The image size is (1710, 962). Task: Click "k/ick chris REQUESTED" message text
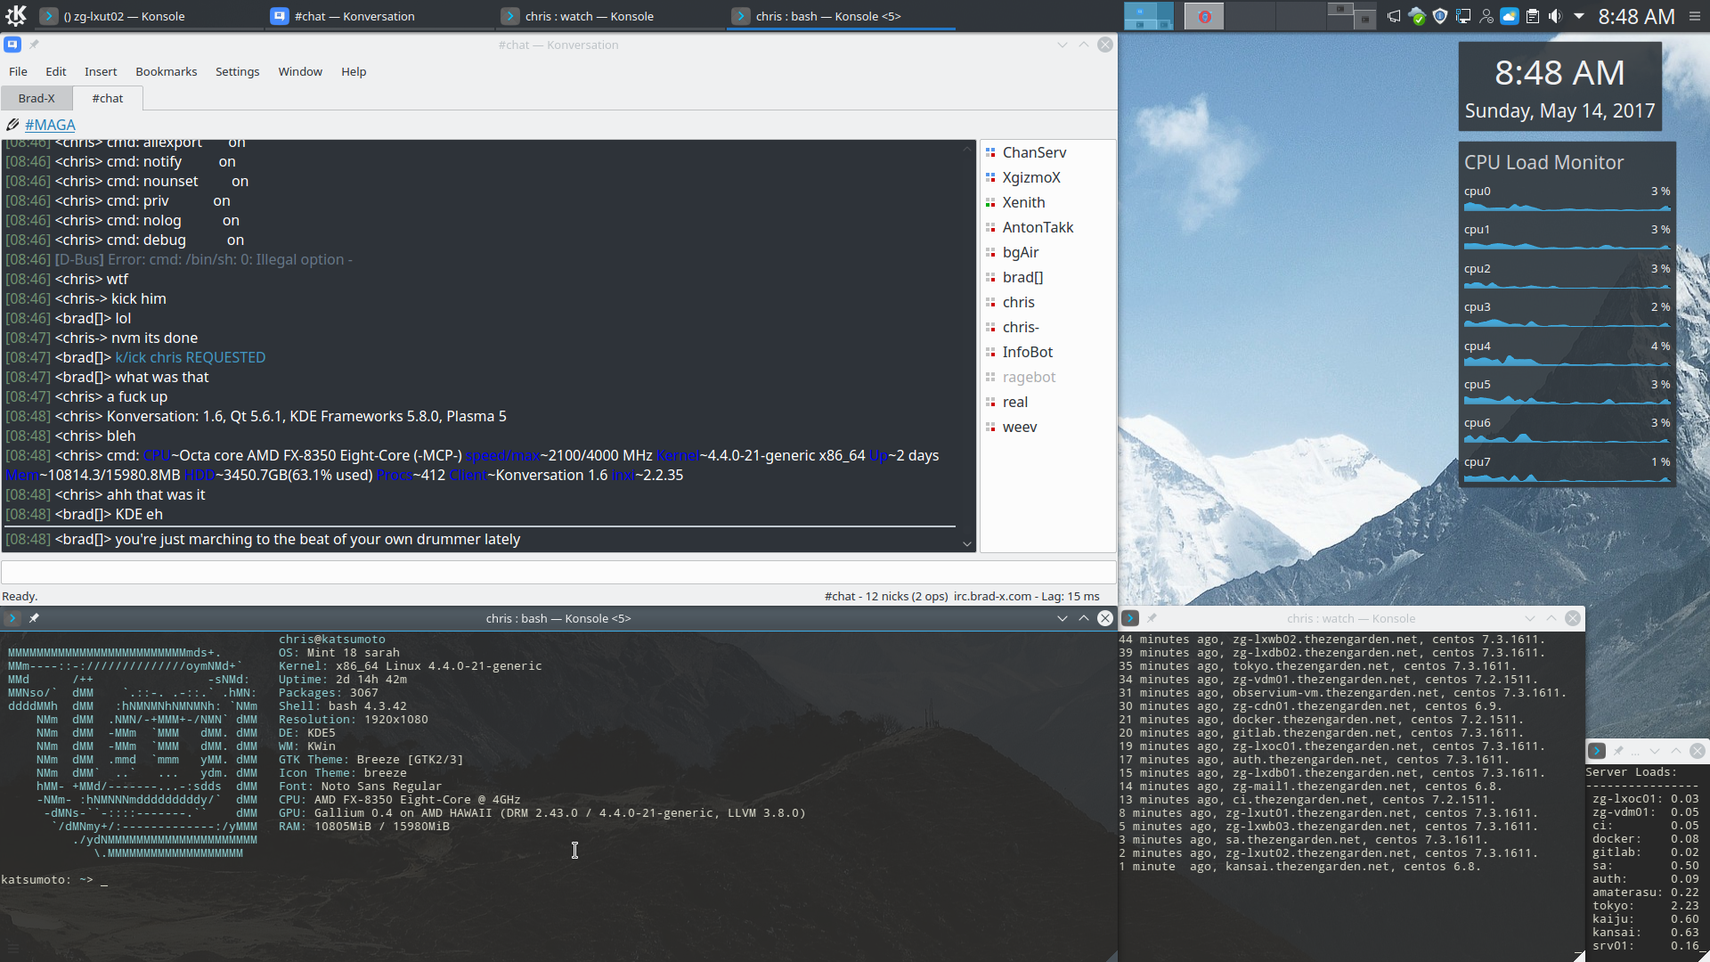[191, 357]
